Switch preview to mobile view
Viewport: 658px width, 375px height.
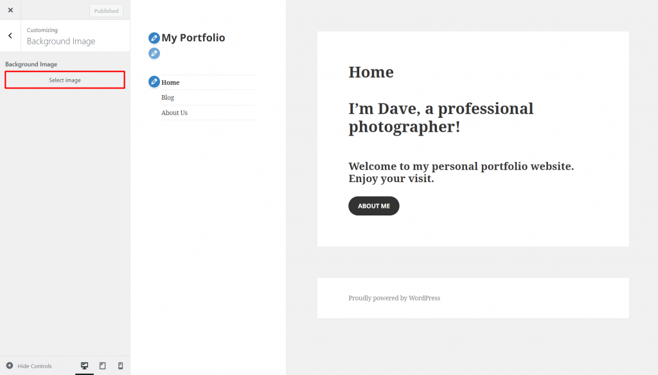click(120, 365)
